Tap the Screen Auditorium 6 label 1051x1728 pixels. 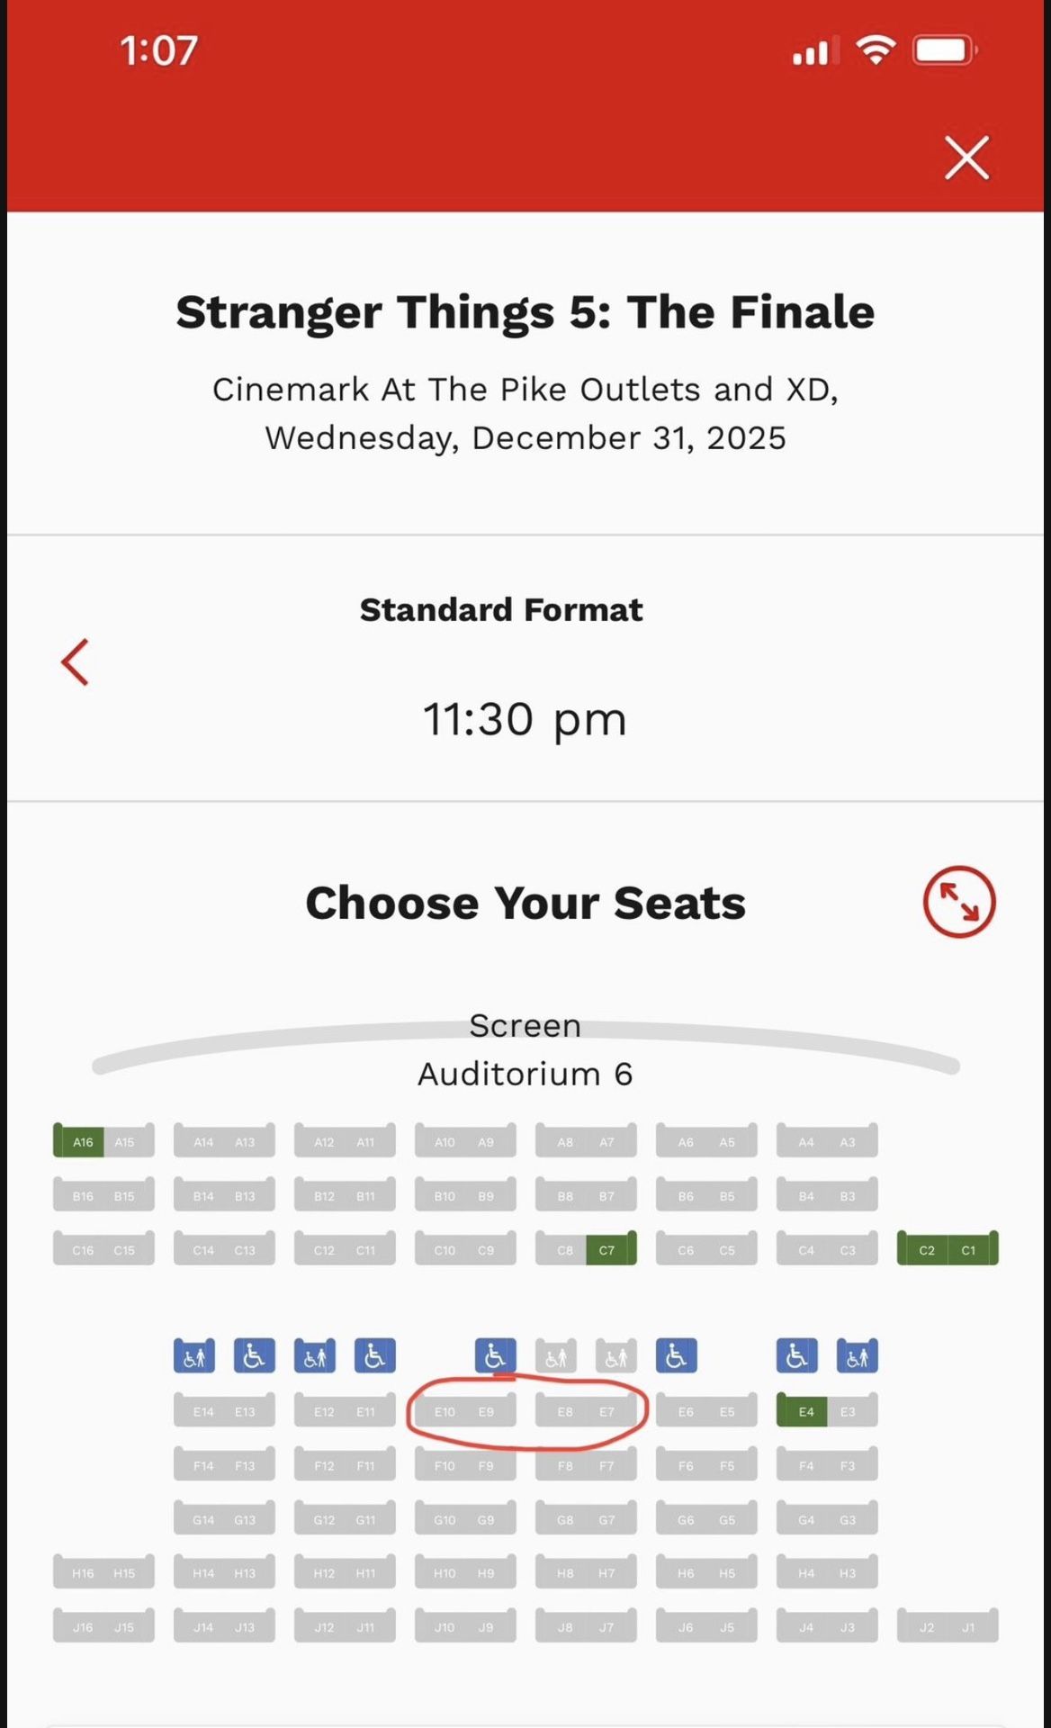coord(525,1048)
